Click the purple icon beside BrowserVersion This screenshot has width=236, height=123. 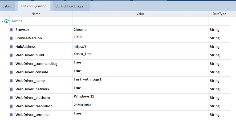(11, 38)
